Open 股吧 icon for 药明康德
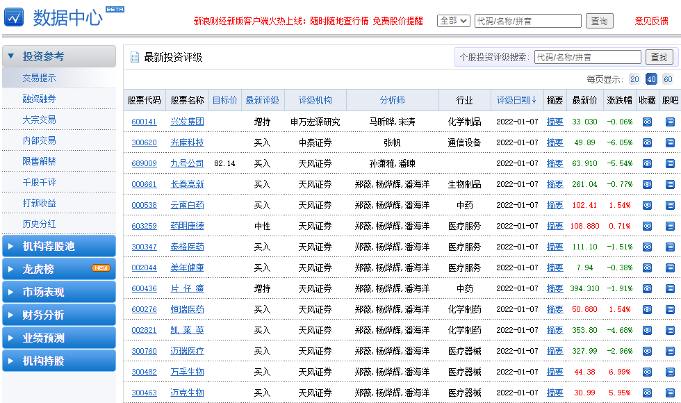This screenshot has height=403, width=681. pyautogui.click(x=670, y=227)
